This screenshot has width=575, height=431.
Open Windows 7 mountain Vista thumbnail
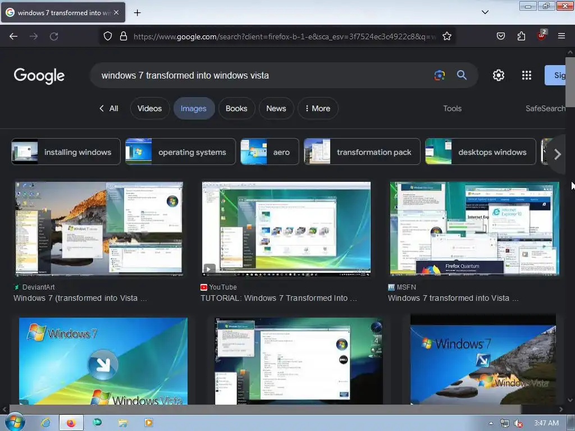click(x=483, y=360)
